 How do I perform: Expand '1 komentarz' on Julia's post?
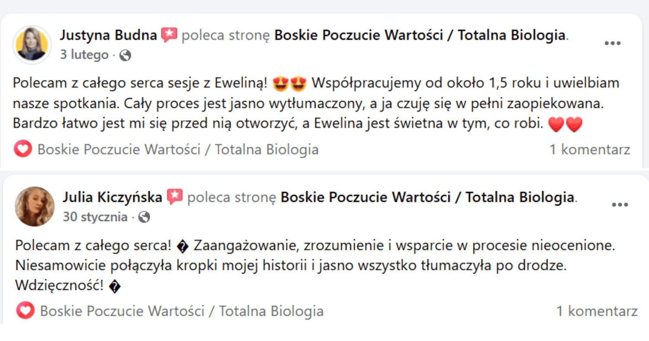pyautogui.click(x=597, y=311)
